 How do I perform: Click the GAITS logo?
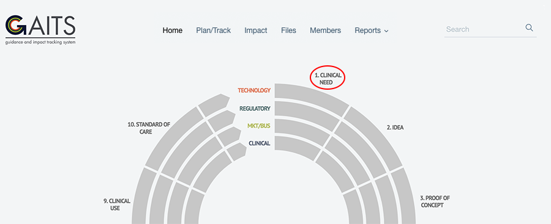click(40, 30)
